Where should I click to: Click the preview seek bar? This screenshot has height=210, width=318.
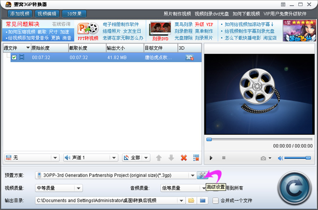click(260, 140)
